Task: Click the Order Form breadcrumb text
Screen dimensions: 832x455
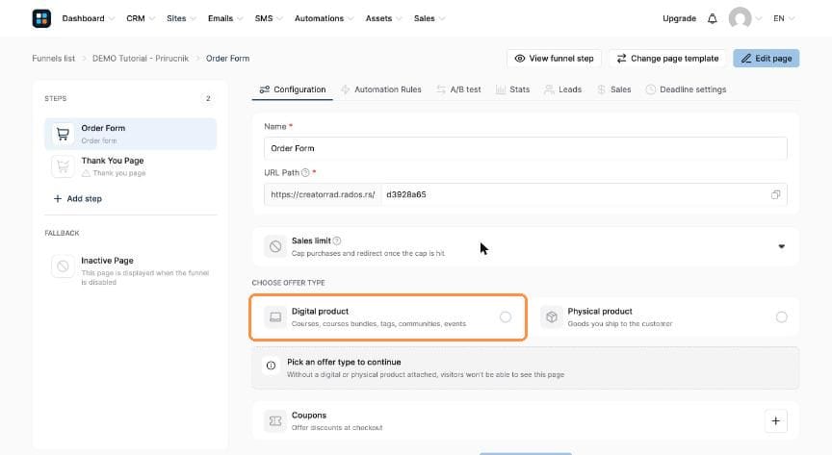Action: pyautogui.click(x=227, y=59)
